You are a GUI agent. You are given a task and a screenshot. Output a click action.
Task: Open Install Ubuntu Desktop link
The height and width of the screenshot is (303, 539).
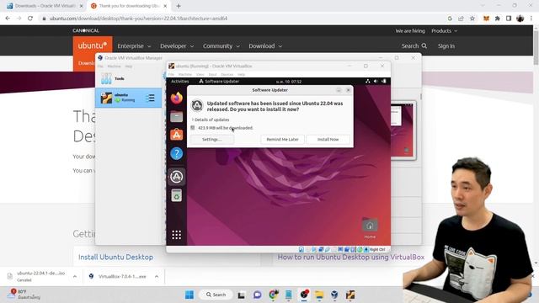pos(116,257)
